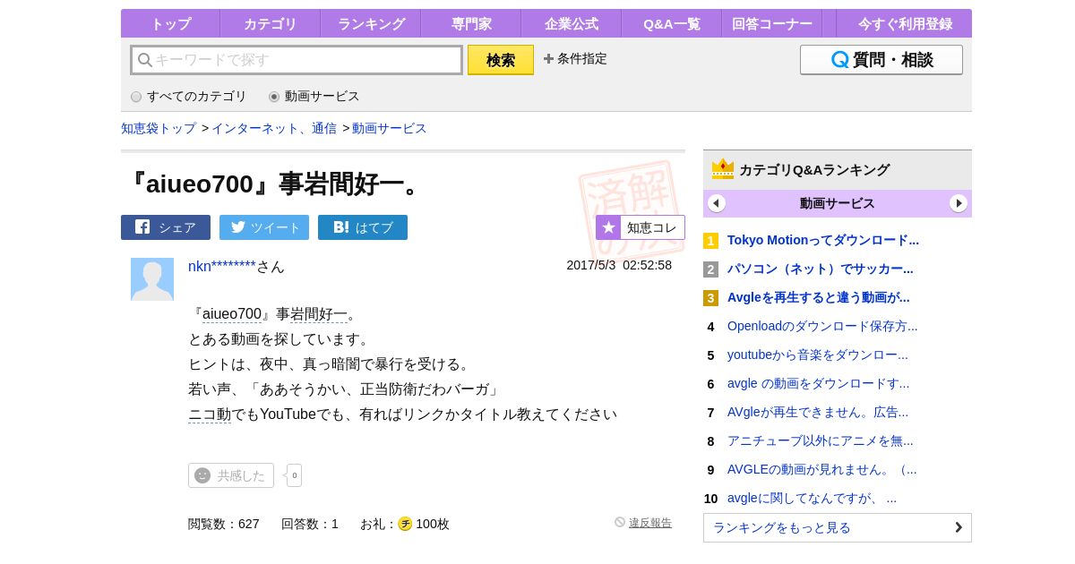This screenshot has width=1075, height=564.
Task: Open ranking 6 avgle の動画をダウンロードす
Action: point(818,383)
